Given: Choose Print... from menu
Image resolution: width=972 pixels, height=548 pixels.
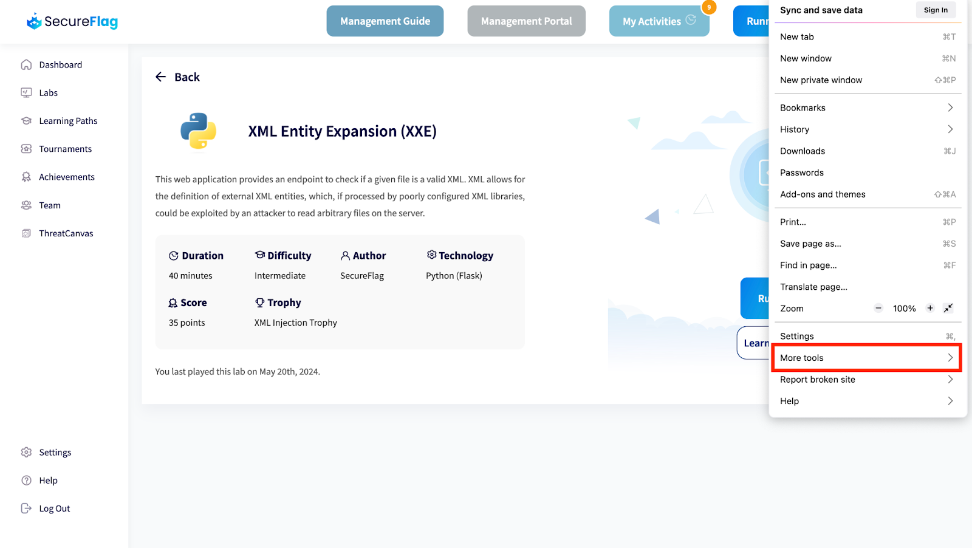Looking at the screenshot, I should coord(867,222).
